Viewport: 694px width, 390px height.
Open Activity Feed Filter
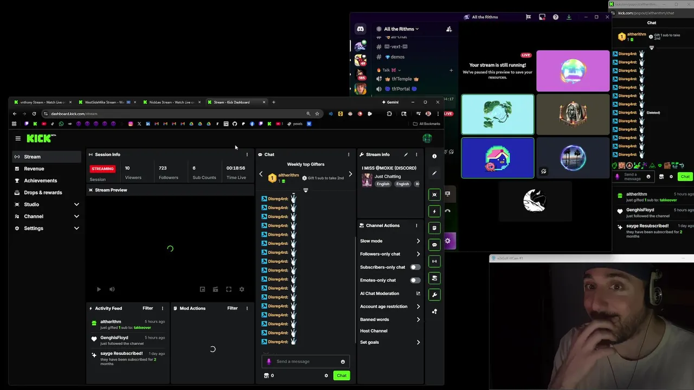pos(147,308)
